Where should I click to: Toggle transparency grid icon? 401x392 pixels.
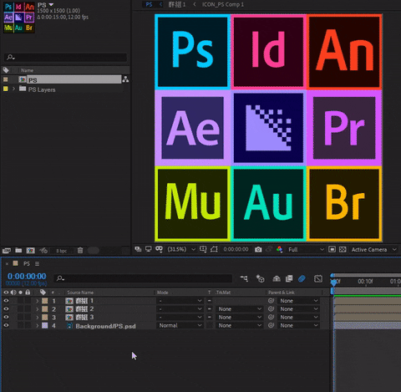(343, 249)
